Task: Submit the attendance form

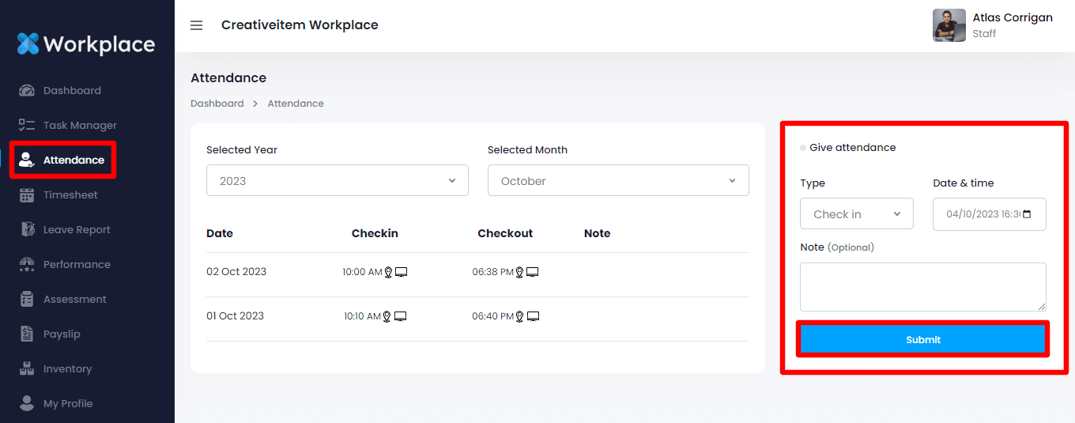Action: click(x=922, y=339)
